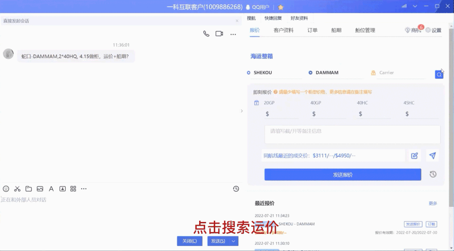Select the screenshot scissors tool
This screenshot has width=454, height=251.
(17, 189)
